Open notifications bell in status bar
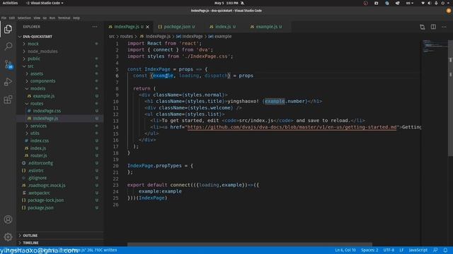 [x=445, y=250]
